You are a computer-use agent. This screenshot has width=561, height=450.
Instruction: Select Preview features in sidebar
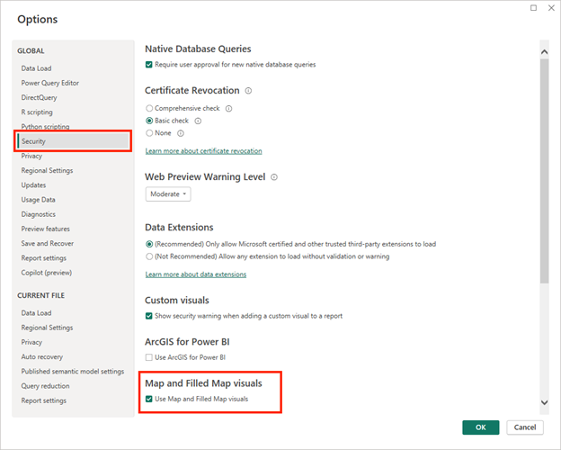[x=45, y=229]
